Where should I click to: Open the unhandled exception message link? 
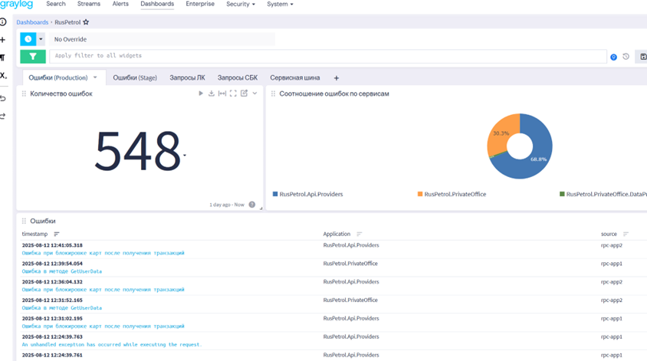click(112, 344)
